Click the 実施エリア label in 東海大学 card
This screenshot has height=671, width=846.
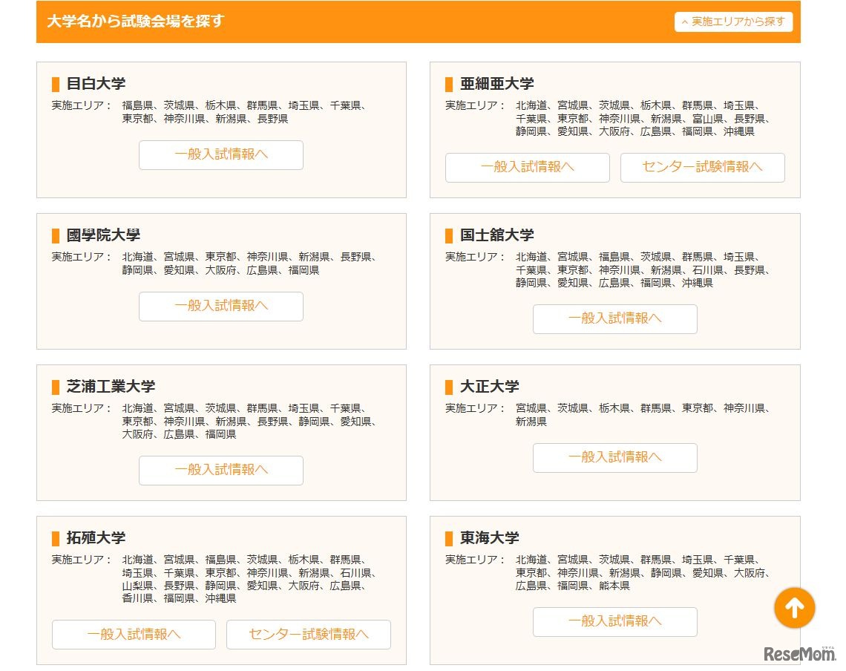pyautogui.click(x=475, y=560)
